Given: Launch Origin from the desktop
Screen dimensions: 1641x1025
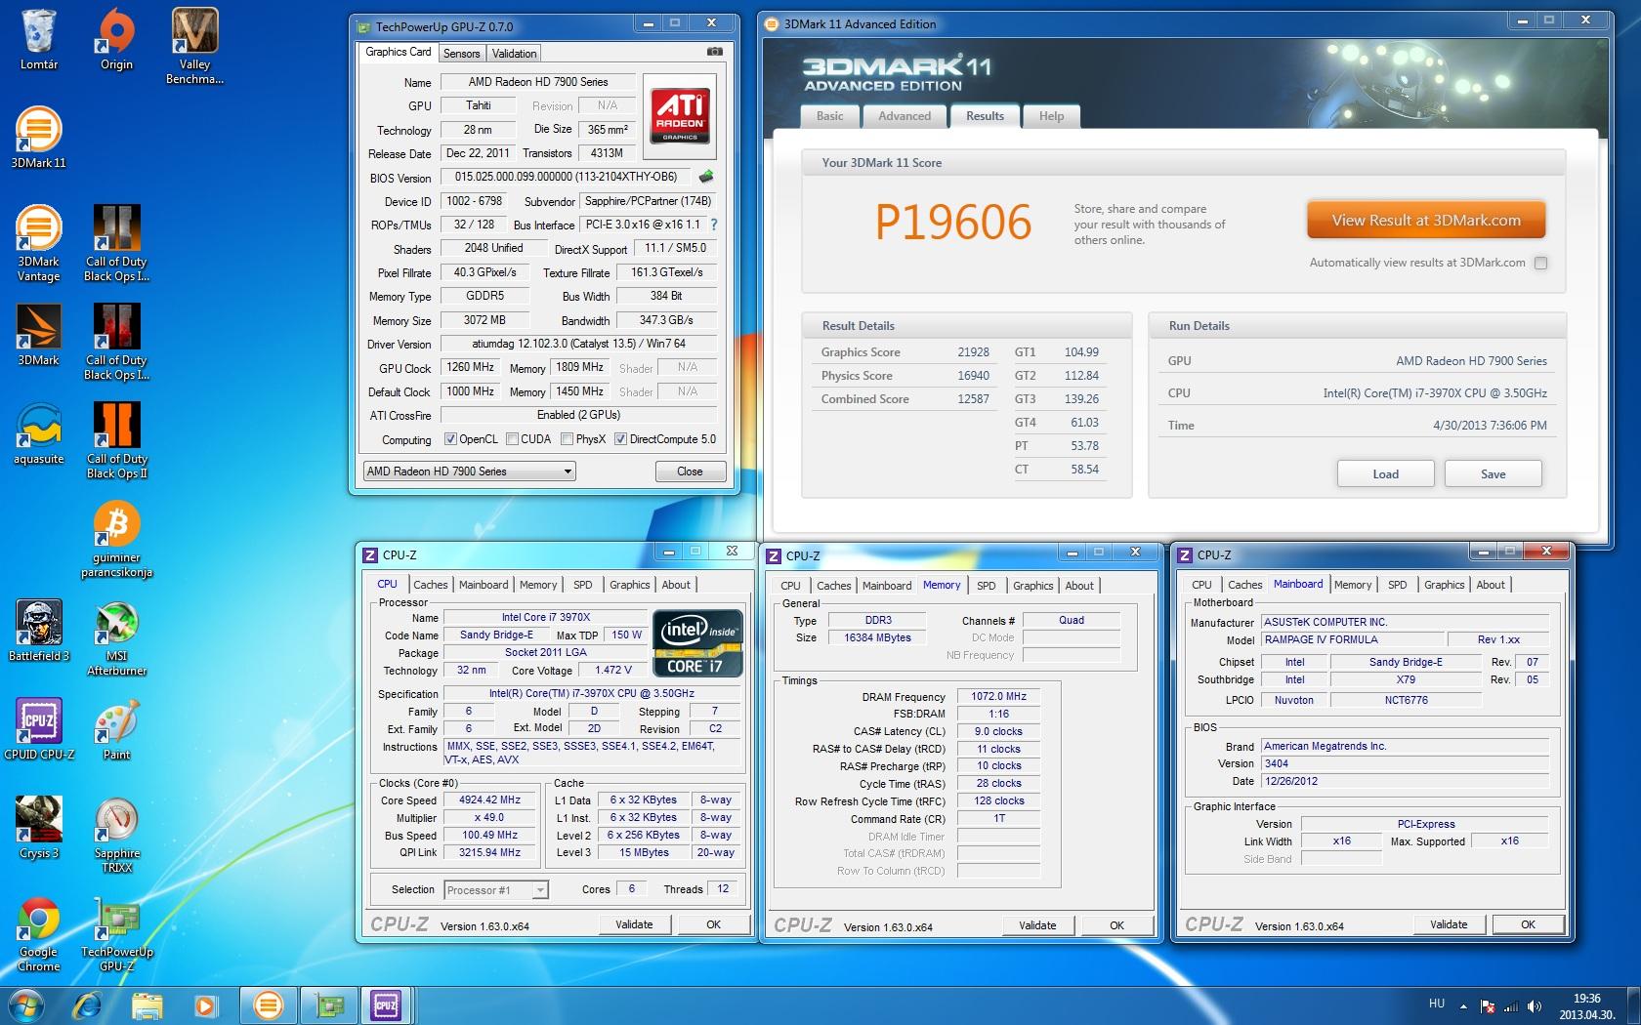Looking at the screenshot, I should pyautogui.click(x=116, y=40).
